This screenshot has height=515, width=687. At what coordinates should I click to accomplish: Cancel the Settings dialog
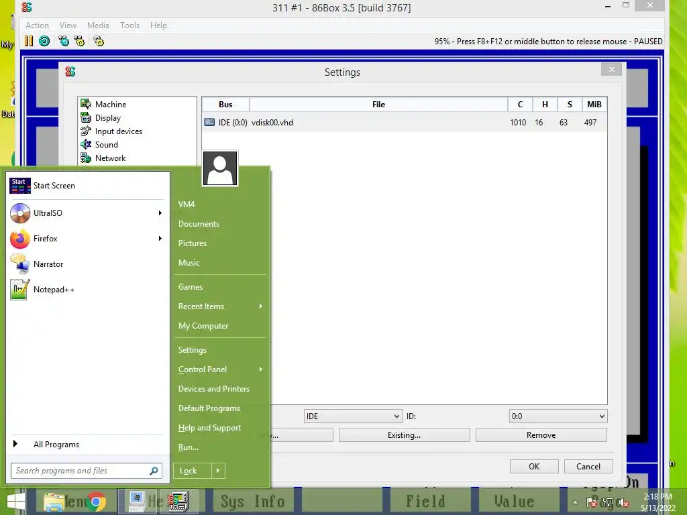tap(588, 467)
